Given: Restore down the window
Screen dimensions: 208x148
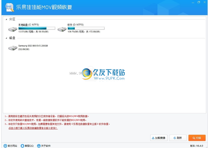Looking at the screenshot, I should [x=199, y=2].
